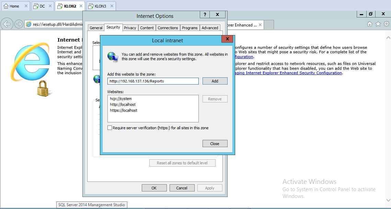This screenshot has width=391, height=209.
Task: Open the IE Tools gear icon
Action: click(x=387, y=24)
